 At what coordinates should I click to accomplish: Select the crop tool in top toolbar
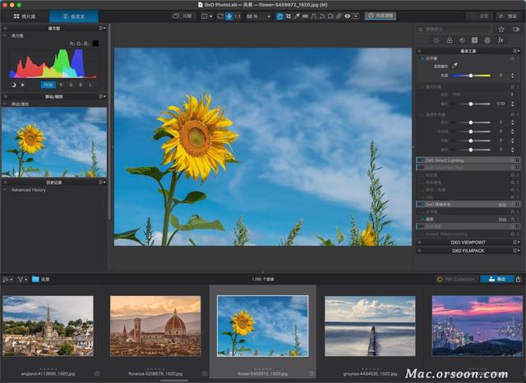[289, 16]
